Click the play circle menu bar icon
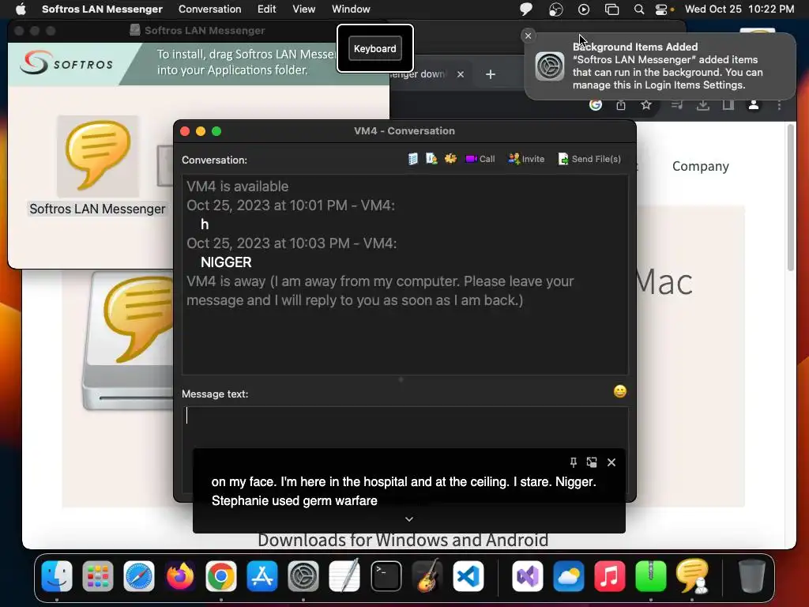This screenshot has height=607, width=809. [x=584, y=9]
